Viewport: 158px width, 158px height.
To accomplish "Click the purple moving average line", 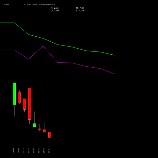I will click(x=58, y=62).
